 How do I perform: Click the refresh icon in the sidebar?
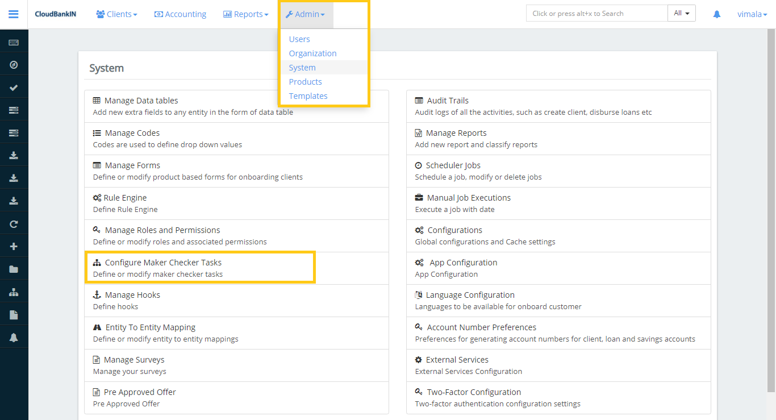14,223
